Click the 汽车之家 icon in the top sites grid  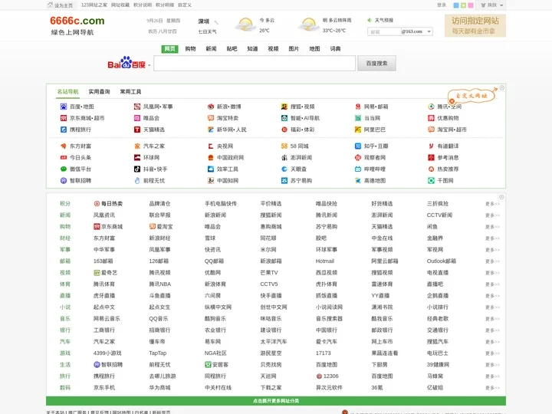pos(137,146)
